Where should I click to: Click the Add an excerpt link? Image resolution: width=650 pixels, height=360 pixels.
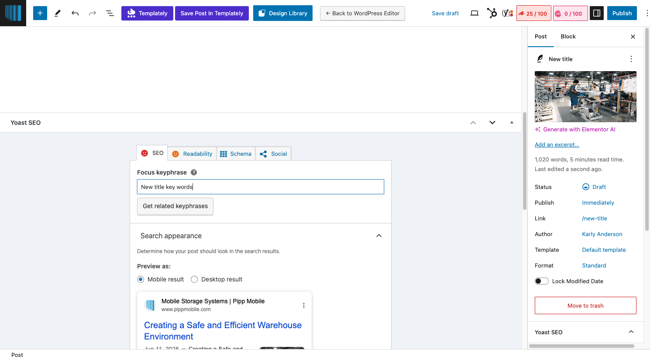[x=557, y=144]
